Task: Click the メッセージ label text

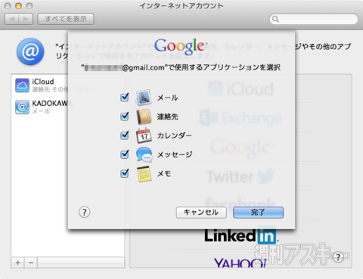Action: (175, 154)
